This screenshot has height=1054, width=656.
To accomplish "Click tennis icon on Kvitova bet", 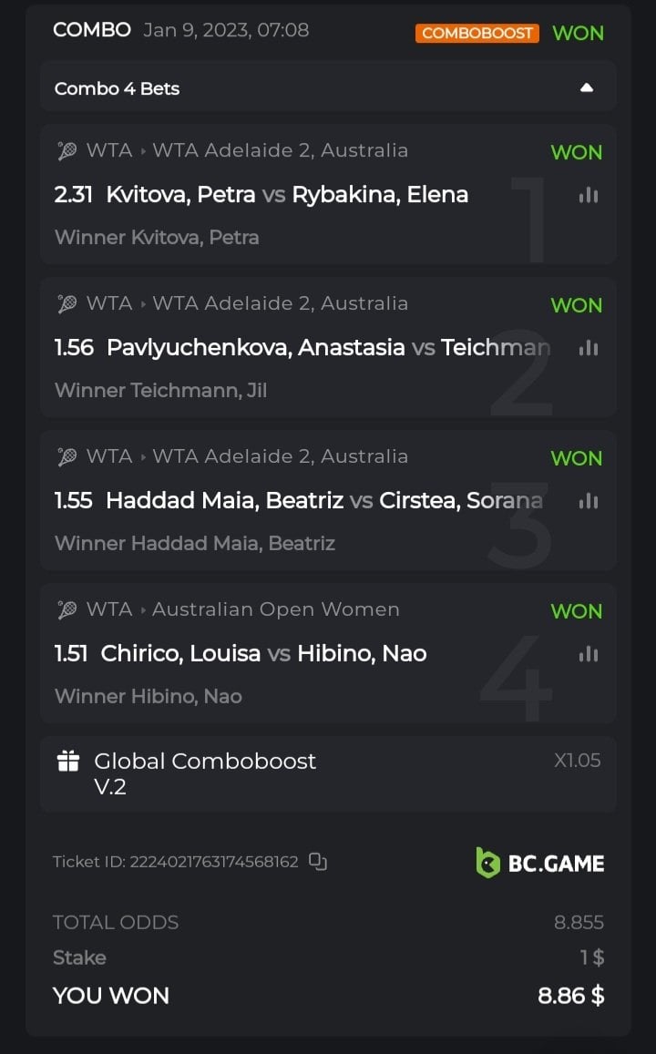I will point(67,151).
